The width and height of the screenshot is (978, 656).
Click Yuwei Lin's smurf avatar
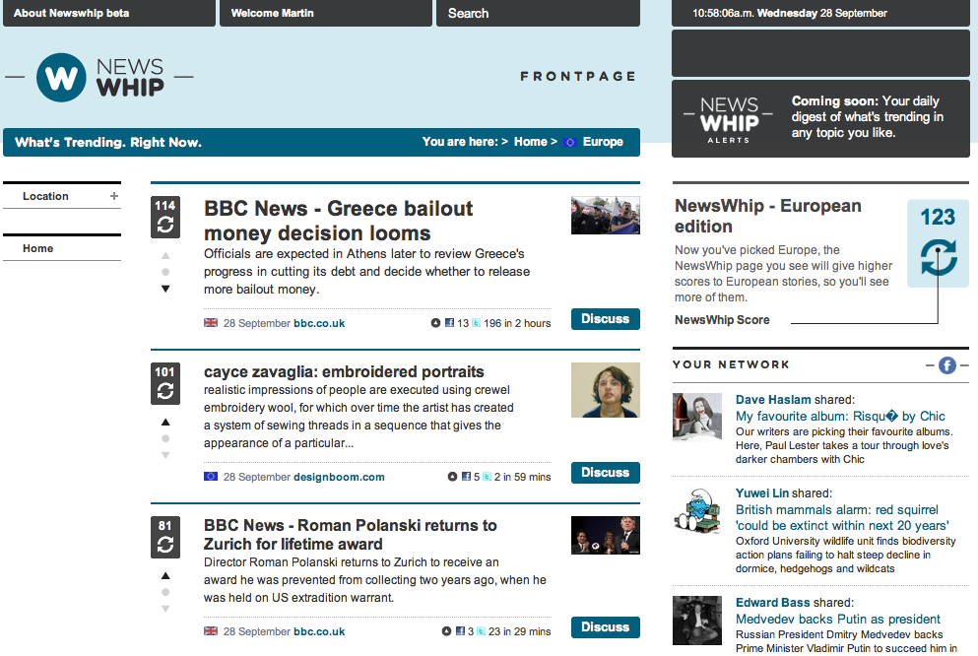tap(697, 510)
